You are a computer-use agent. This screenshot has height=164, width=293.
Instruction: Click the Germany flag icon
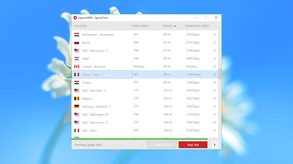[x=77, y=107]
